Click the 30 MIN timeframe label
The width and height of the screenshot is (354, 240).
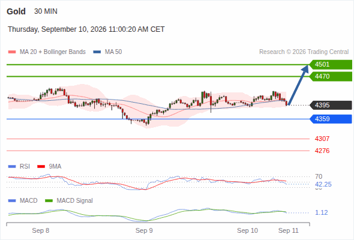pos(46,11)
